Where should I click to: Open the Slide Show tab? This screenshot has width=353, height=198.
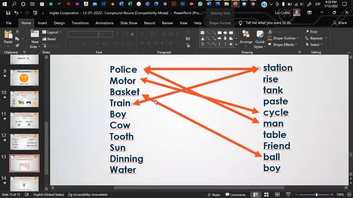[x=129, y=23]
